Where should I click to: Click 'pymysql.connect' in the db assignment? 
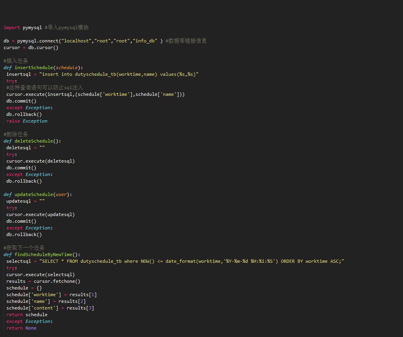(x=38, y=41)
